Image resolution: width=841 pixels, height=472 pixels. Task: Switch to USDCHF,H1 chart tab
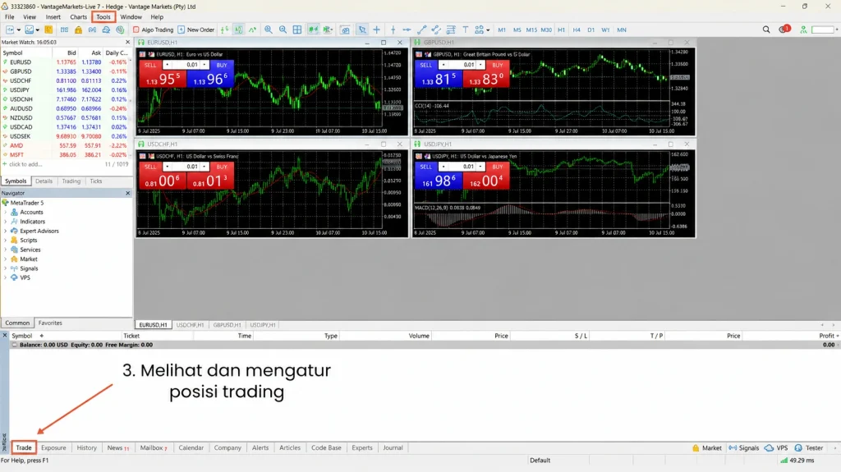[x=190, y=325]
